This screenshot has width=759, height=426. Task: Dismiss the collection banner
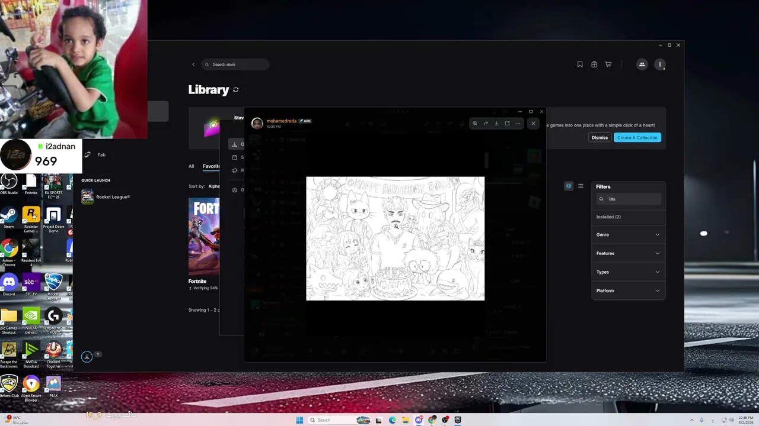point(599,138)
